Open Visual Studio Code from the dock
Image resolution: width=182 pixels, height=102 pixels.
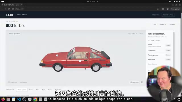(19, 99)
